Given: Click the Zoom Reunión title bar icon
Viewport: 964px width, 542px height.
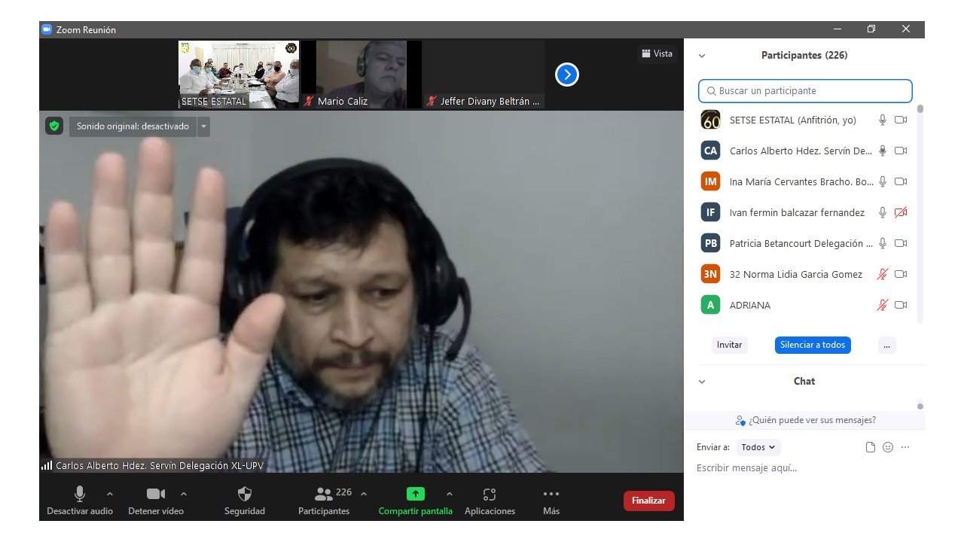Looking at the screenshot, I should pyautogui.click(x=47, y=29).
